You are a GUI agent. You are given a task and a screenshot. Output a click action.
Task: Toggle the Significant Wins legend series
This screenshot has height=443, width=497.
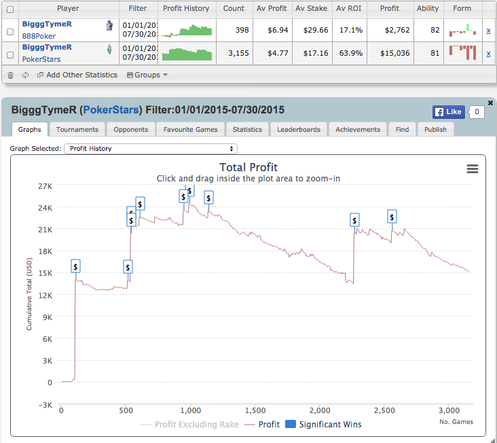pyautogui.click(x=323, y=424)
